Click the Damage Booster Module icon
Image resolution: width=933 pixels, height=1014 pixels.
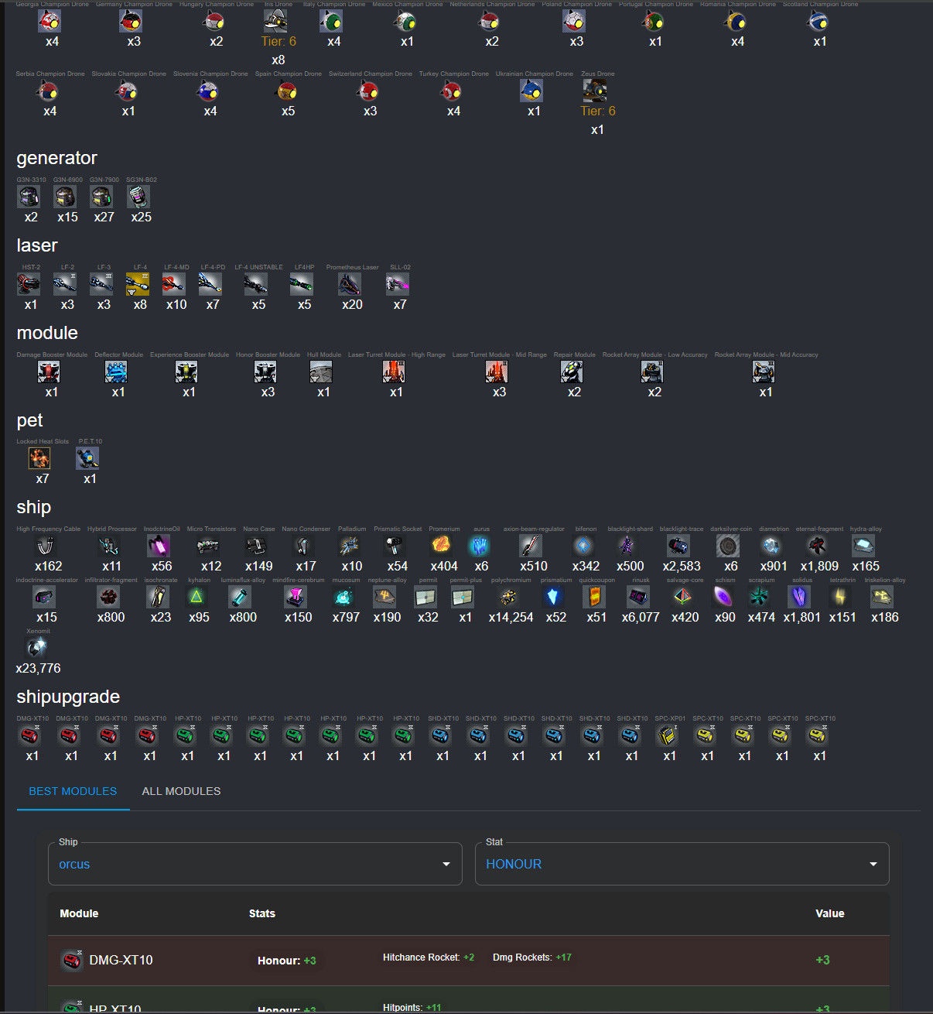coord(49,372)
